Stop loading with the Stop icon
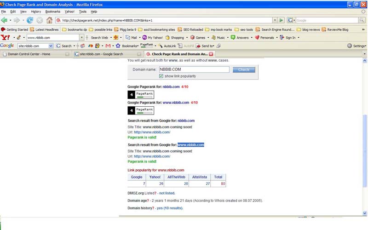Screen dimensions: 368x230 [x=40, y=20]
